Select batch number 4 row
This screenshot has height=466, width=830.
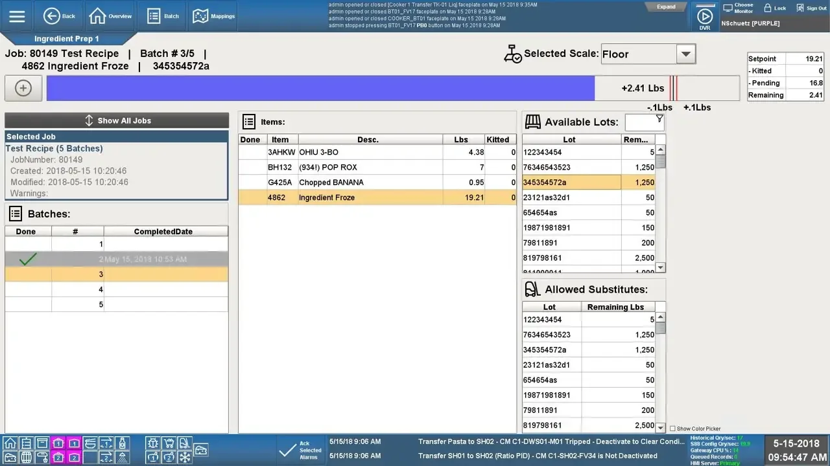[117, 289]
